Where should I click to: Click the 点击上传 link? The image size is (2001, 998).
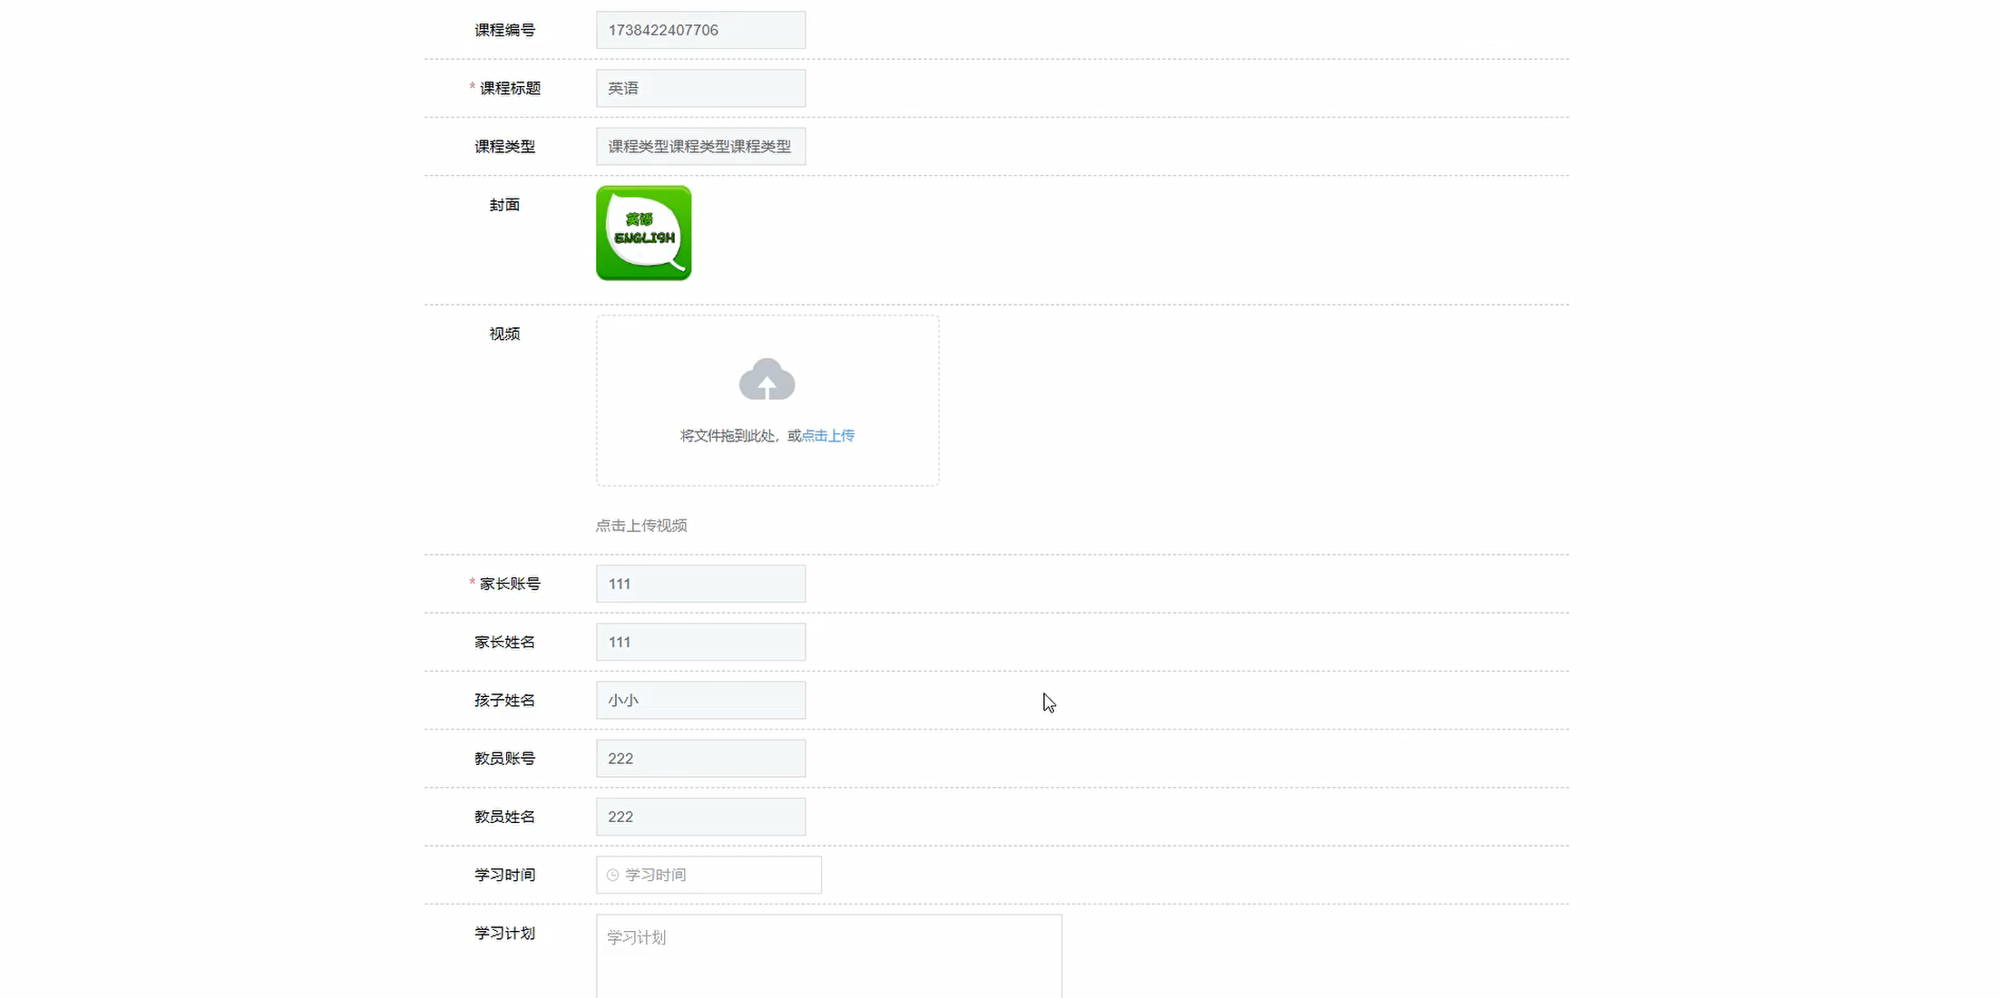coord(827,436)
